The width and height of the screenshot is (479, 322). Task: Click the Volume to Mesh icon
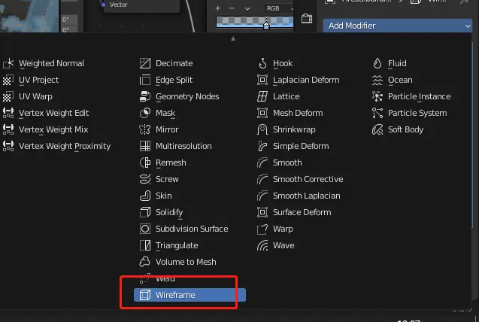click(145, 262)
